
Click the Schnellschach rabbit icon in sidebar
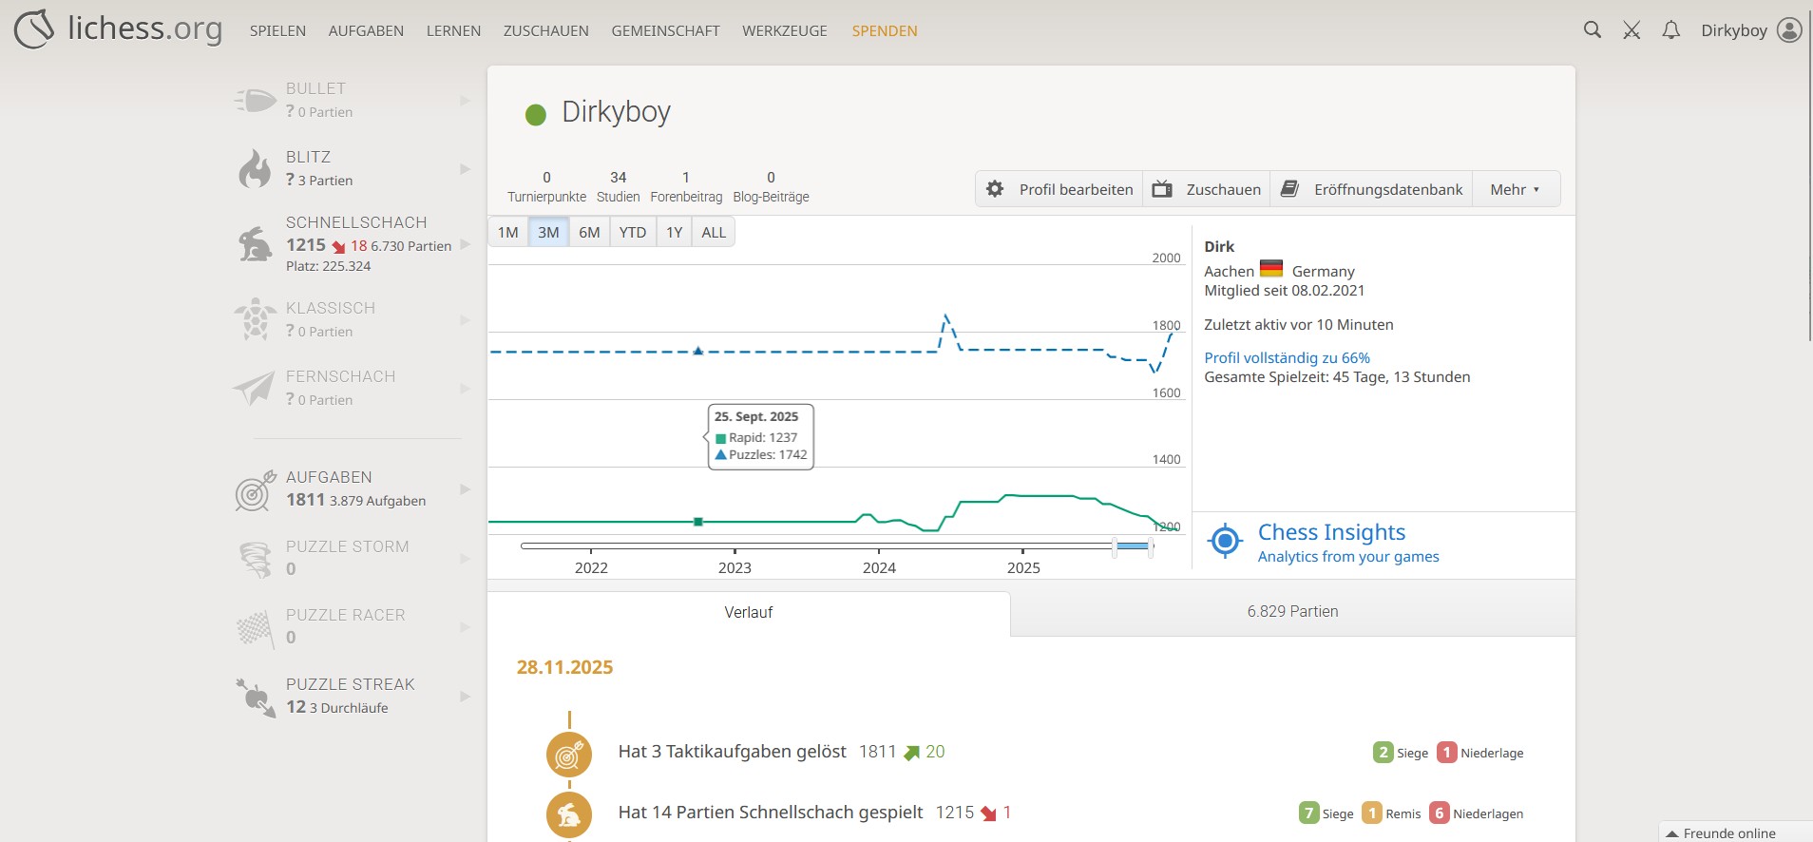tap(255, 244)
